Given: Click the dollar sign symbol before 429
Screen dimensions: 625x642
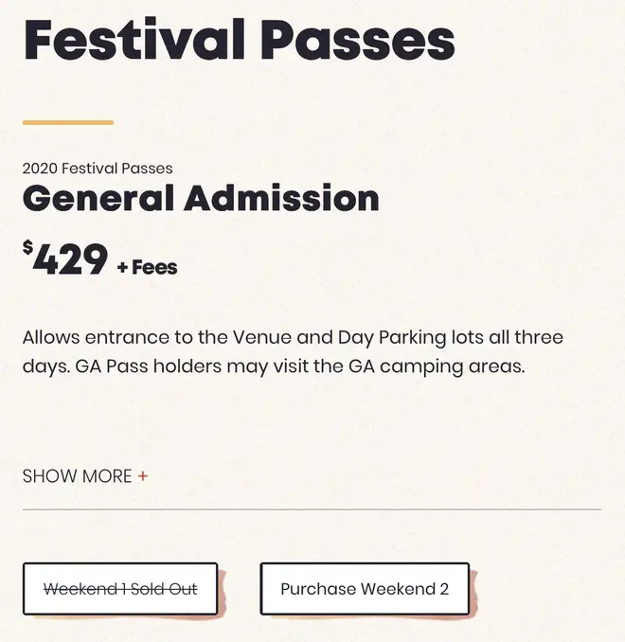Looking at the screenshot, I should [x=27, y=247].
